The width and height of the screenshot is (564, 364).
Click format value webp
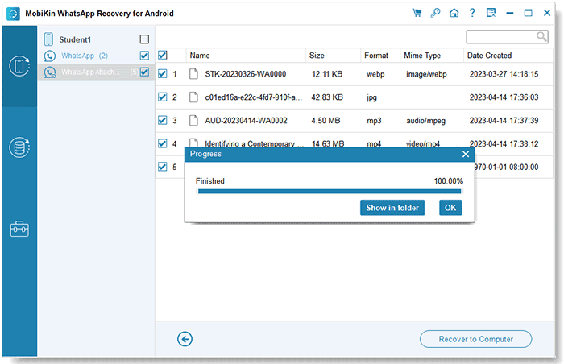(375, 74)
